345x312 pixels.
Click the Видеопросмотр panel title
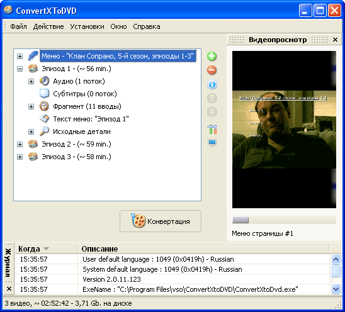point(278,40)
